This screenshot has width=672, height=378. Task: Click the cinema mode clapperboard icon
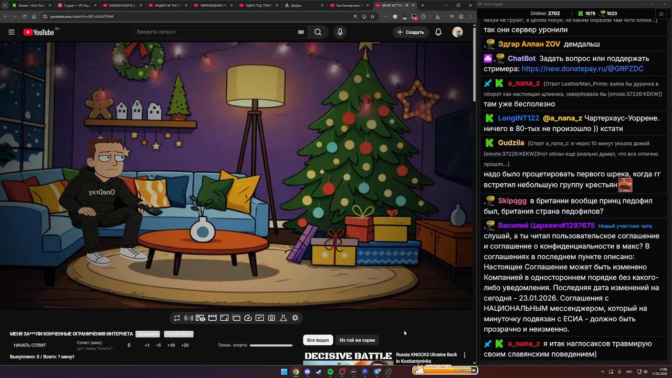[212, 318]
